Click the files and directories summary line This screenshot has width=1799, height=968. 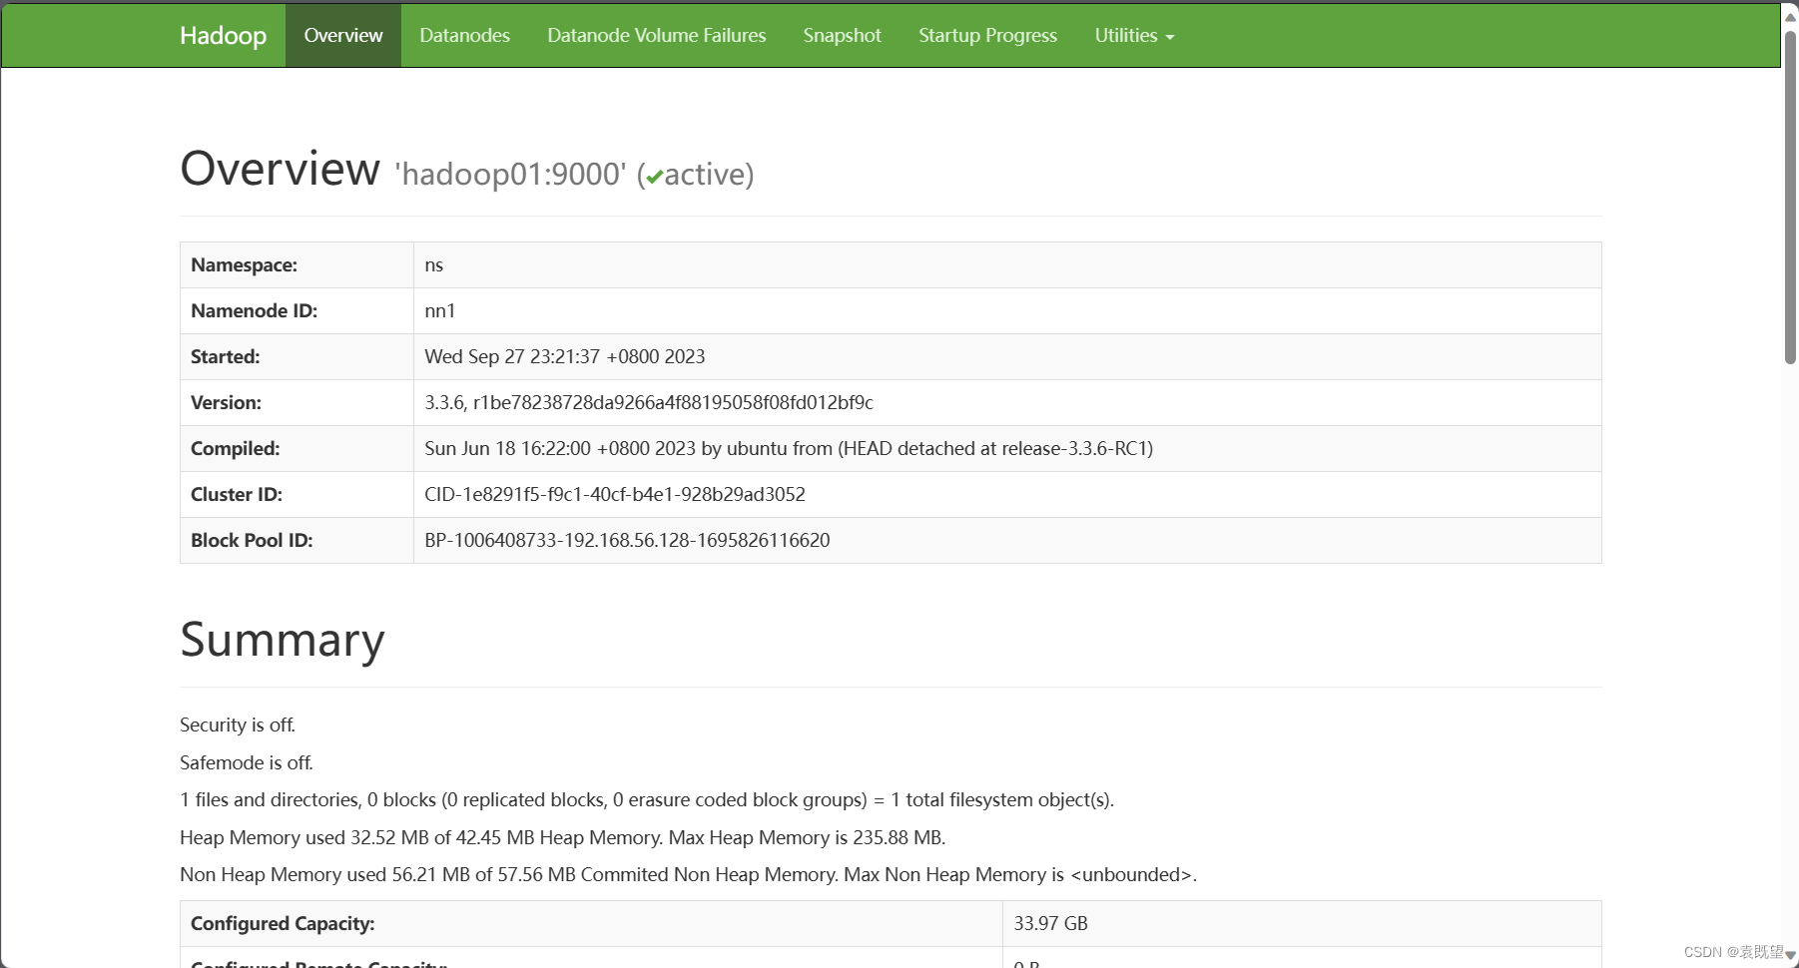click(x=647, y=800)
